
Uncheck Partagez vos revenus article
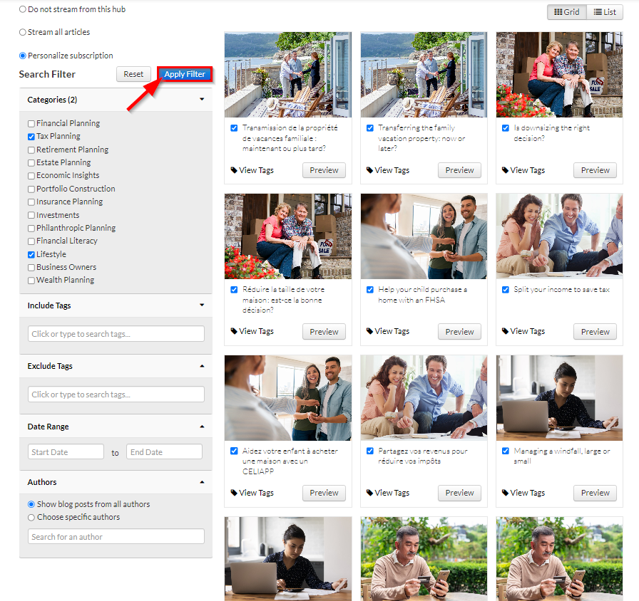point(370,451)
